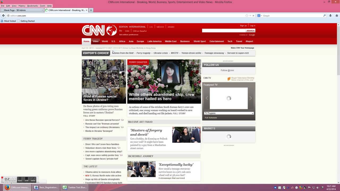Click the 'Exceptionally lucky' story thumbnail
Image resolution: width=340 pixels, height=191 pixels.
[141, 169]
